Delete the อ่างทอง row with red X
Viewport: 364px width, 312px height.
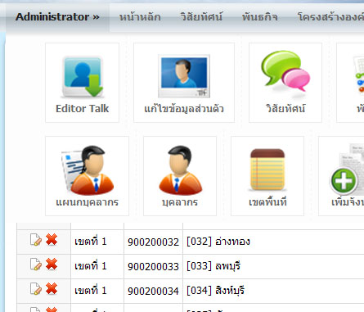[x=52, y=240]
